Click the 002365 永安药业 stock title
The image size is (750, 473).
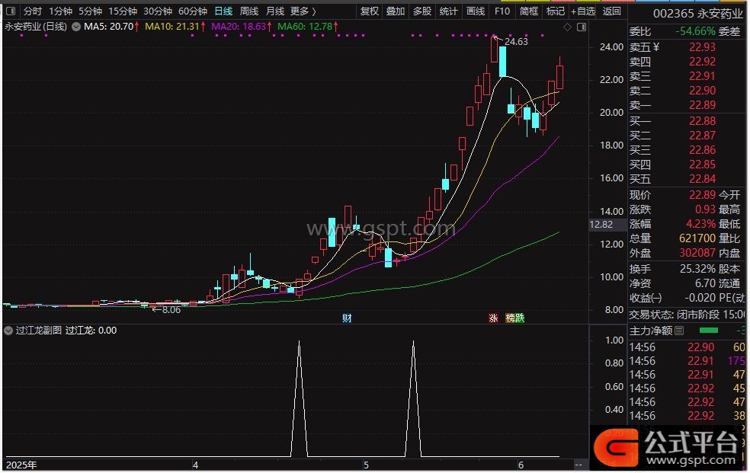coord(698,14)
